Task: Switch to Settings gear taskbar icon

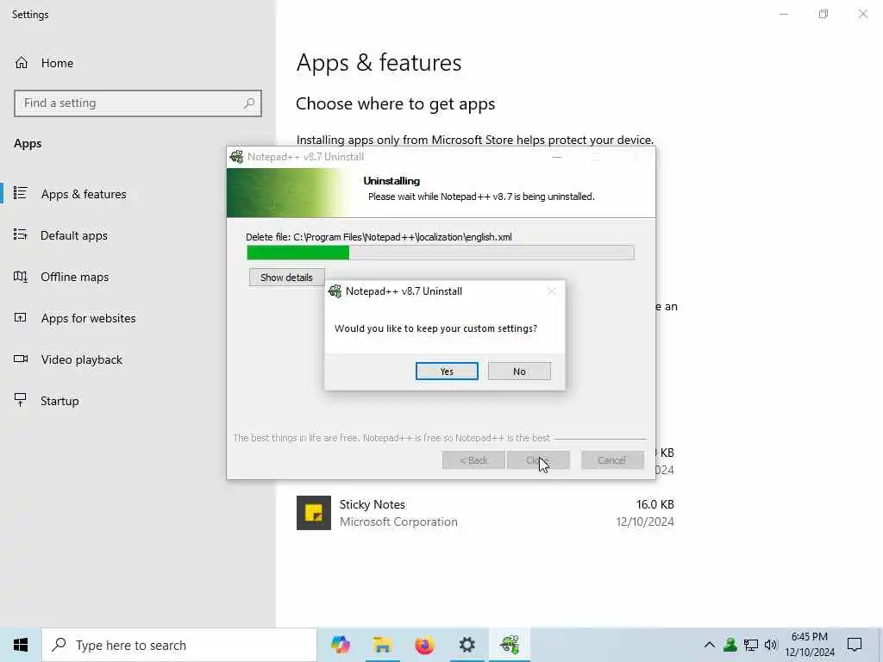Action: point(467,645)
